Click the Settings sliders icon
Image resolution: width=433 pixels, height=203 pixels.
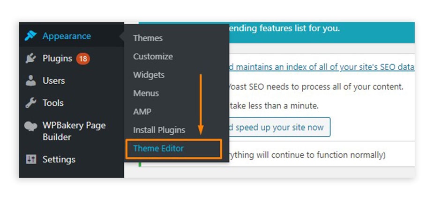point(31,159)
